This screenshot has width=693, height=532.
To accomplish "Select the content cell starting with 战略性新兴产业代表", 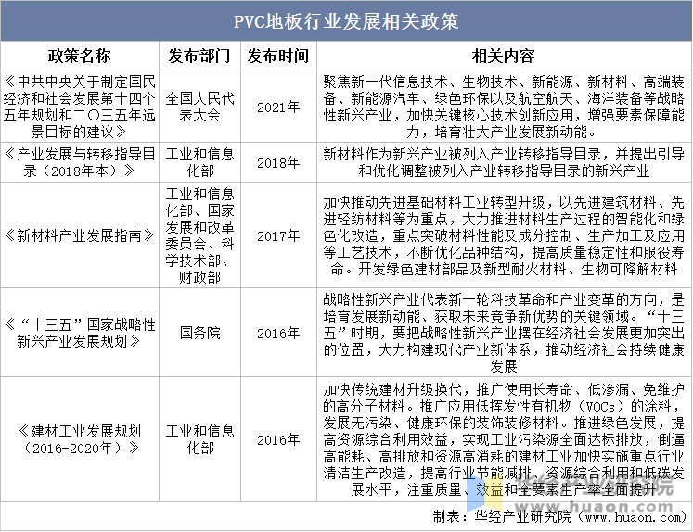I will point(503,332).
